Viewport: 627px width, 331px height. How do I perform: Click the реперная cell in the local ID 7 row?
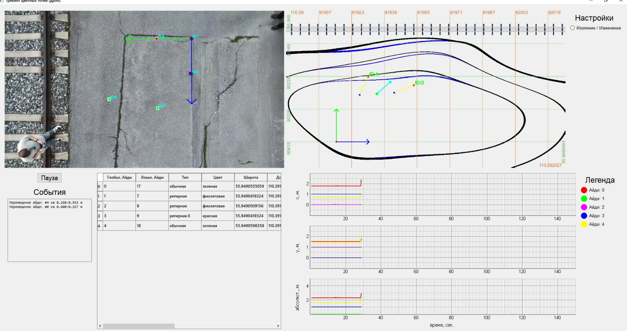(185, 196)
